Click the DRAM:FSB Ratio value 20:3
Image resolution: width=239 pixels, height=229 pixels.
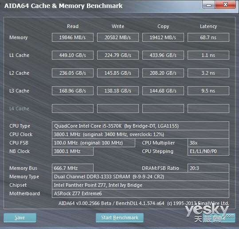(208, 168)
